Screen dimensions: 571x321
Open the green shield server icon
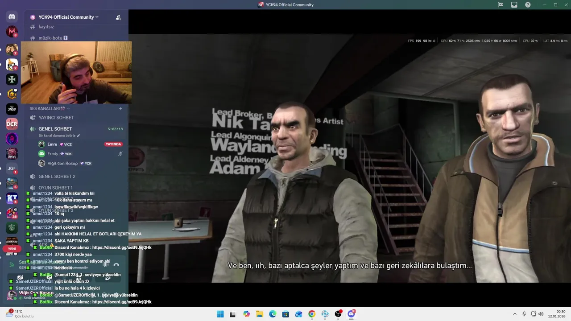(x=12, y=228)
